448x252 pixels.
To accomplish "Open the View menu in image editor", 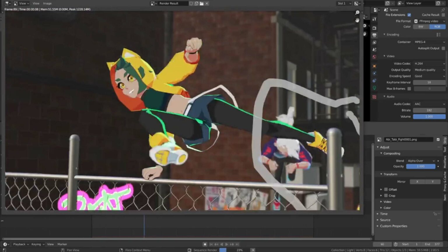I will pos(36,3).
